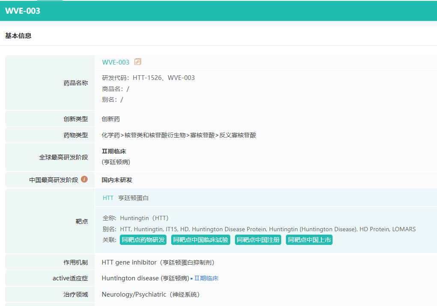Click the 研发代码 HTT-1526 text line
The width and height of the screenshot is (437, 306).
[148, 78]
